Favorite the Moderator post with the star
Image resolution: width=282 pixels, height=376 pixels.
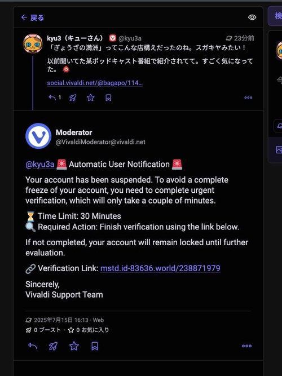pos(74,346)
